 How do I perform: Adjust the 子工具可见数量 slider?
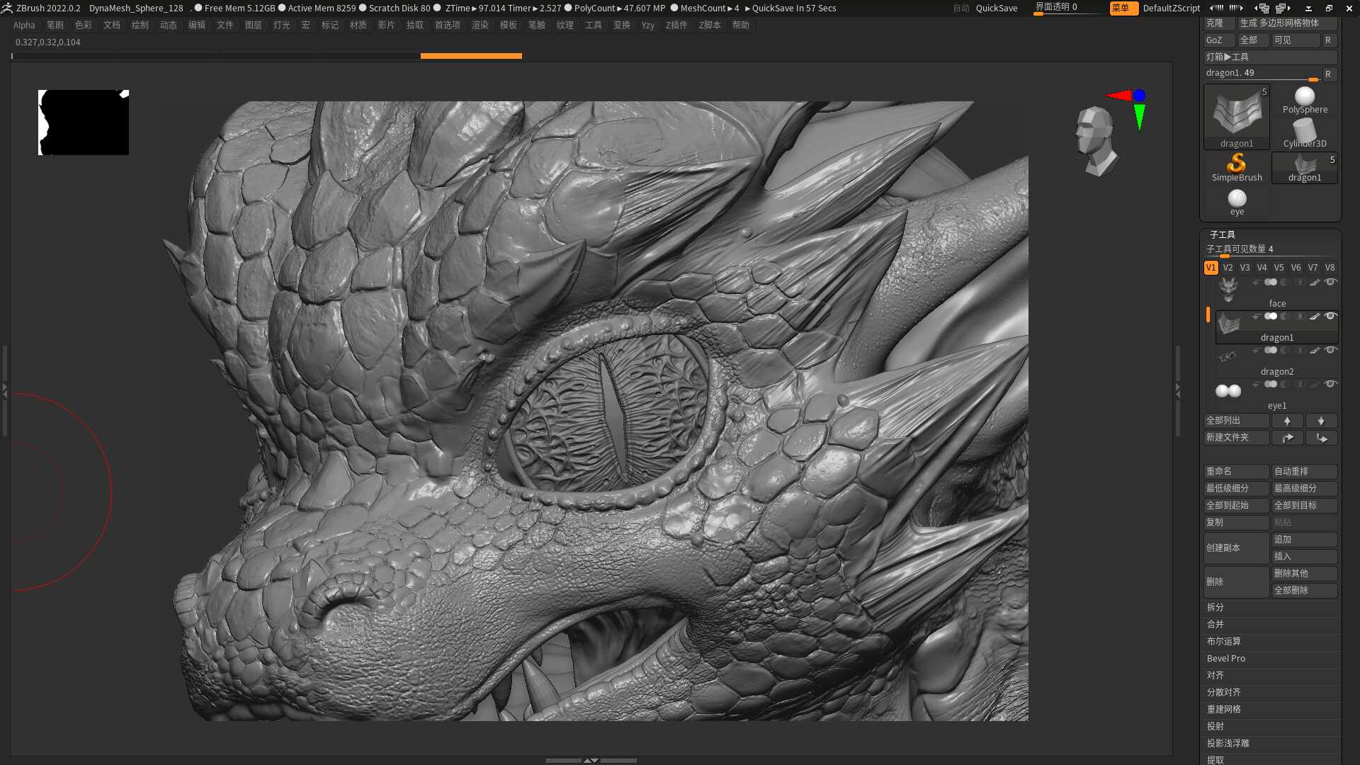pos(1271,250)
